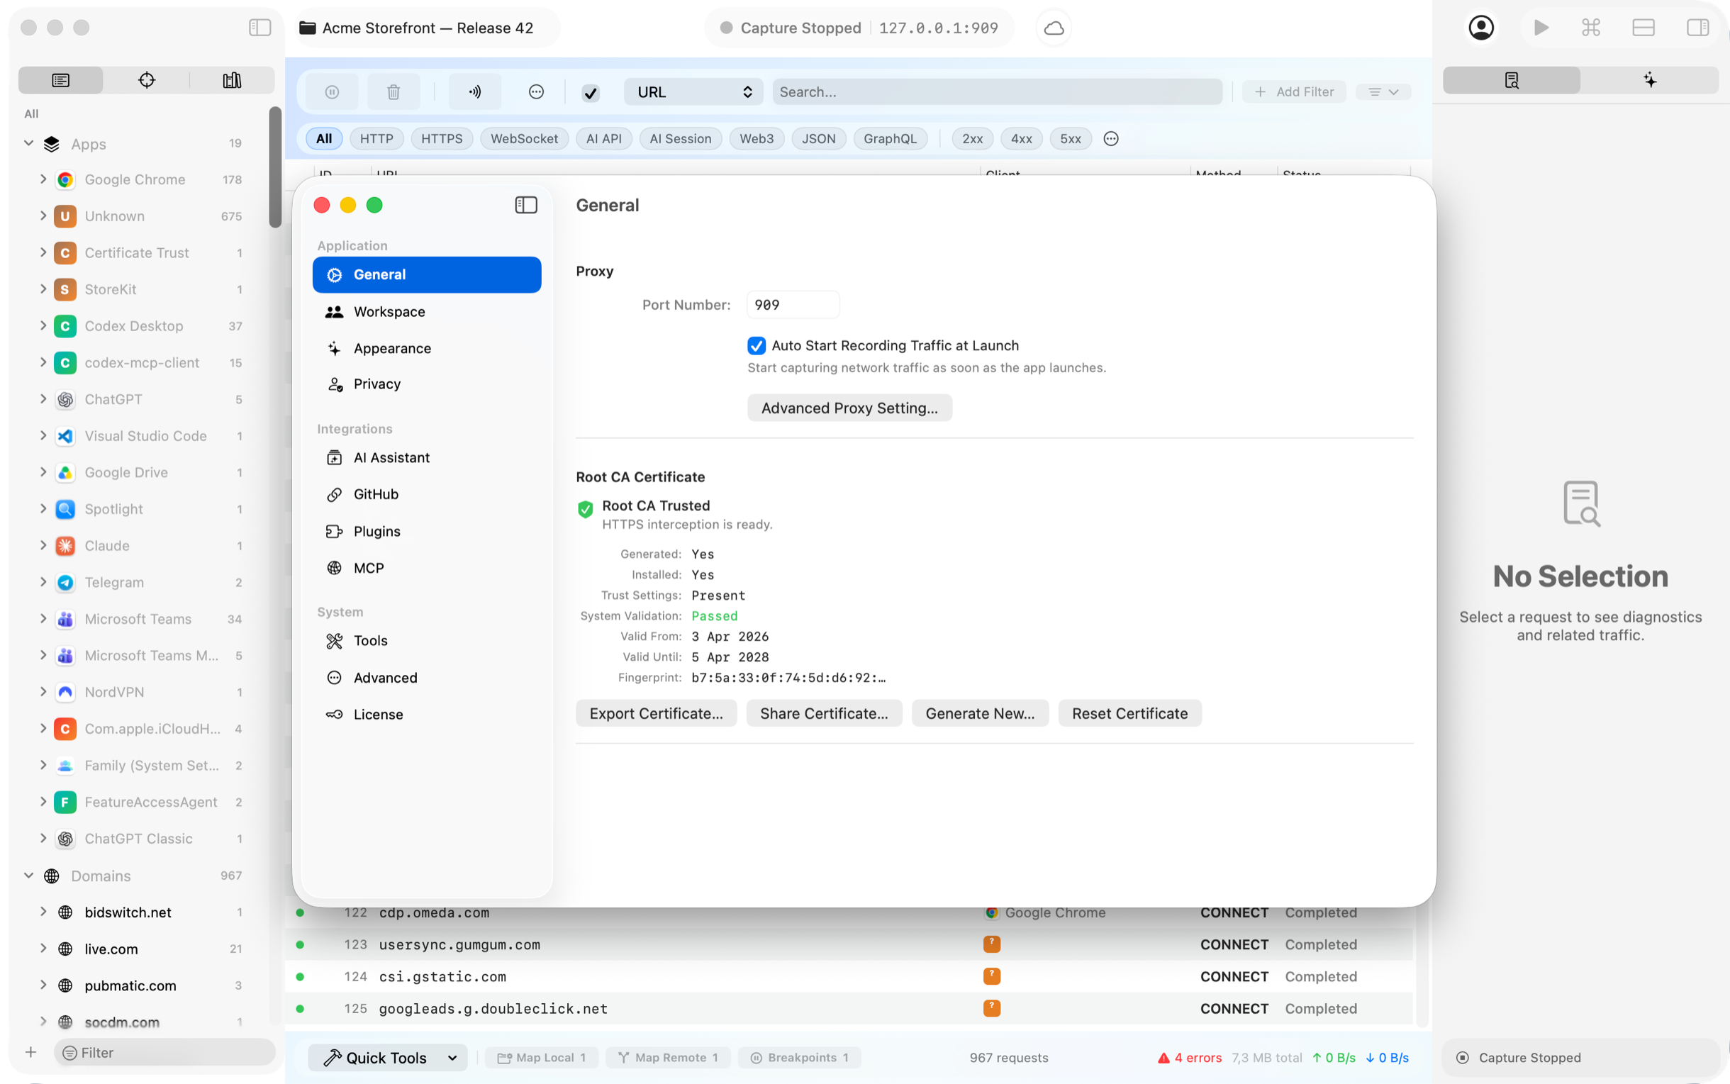The width and height of the screenshot is (1730, 1084).
Task: Click the broadcast signal toolbar icon
Action: (475, 91)
